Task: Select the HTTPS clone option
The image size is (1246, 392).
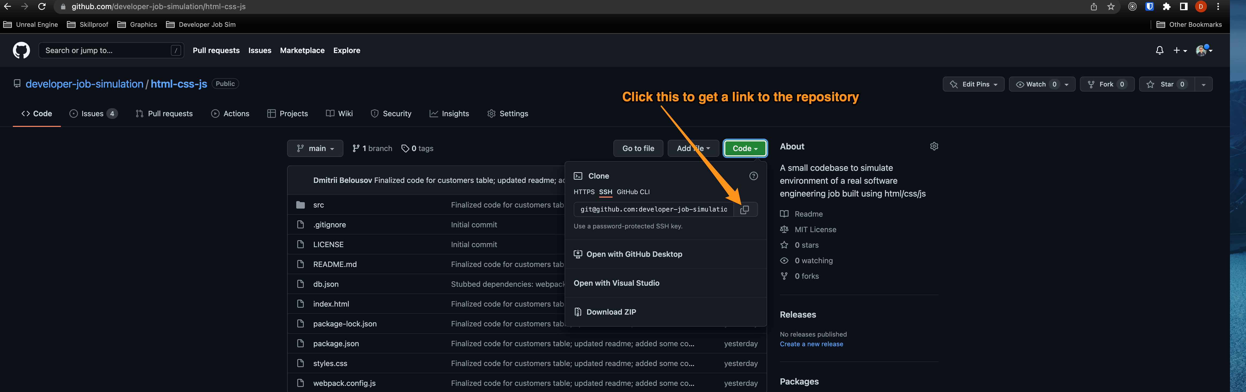Action: (x=584, y=192)
